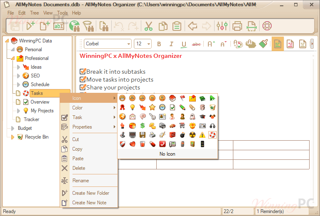Pick the yellow warning triangle icon

[202, 135]
